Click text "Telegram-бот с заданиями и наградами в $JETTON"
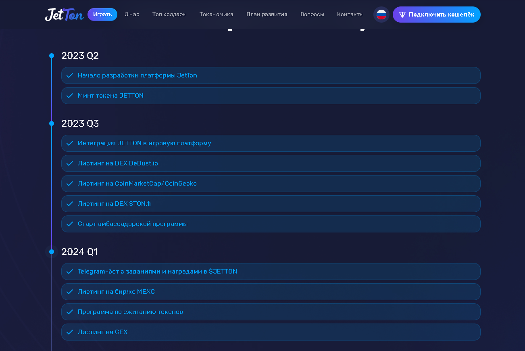Image resolution: width=525 pixels, height=351 pixels. (157, 272)
